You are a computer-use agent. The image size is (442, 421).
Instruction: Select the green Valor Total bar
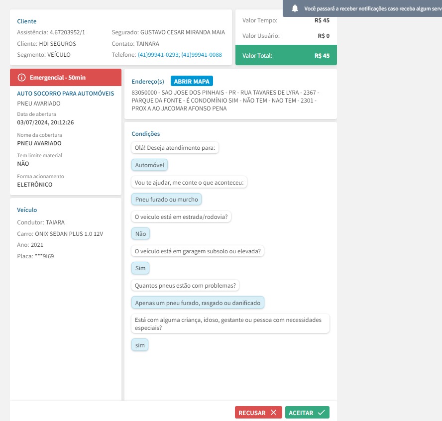286,55
